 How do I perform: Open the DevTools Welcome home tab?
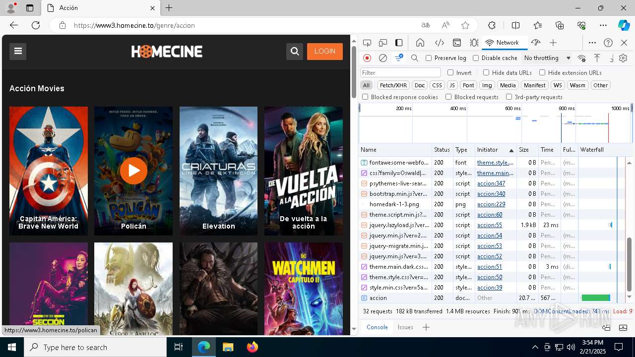pos(420,43)
